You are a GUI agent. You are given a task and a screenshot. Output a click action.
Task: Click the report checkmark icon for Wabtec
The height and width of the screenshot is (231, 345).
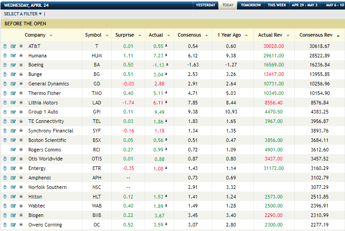tap(13, 206)
